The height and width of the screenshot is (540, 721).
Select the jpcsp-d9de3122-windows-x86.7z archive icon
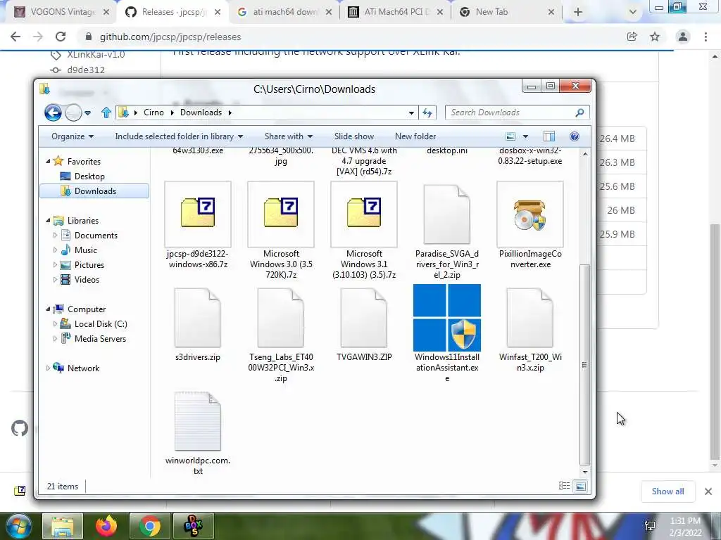(198, 214)
